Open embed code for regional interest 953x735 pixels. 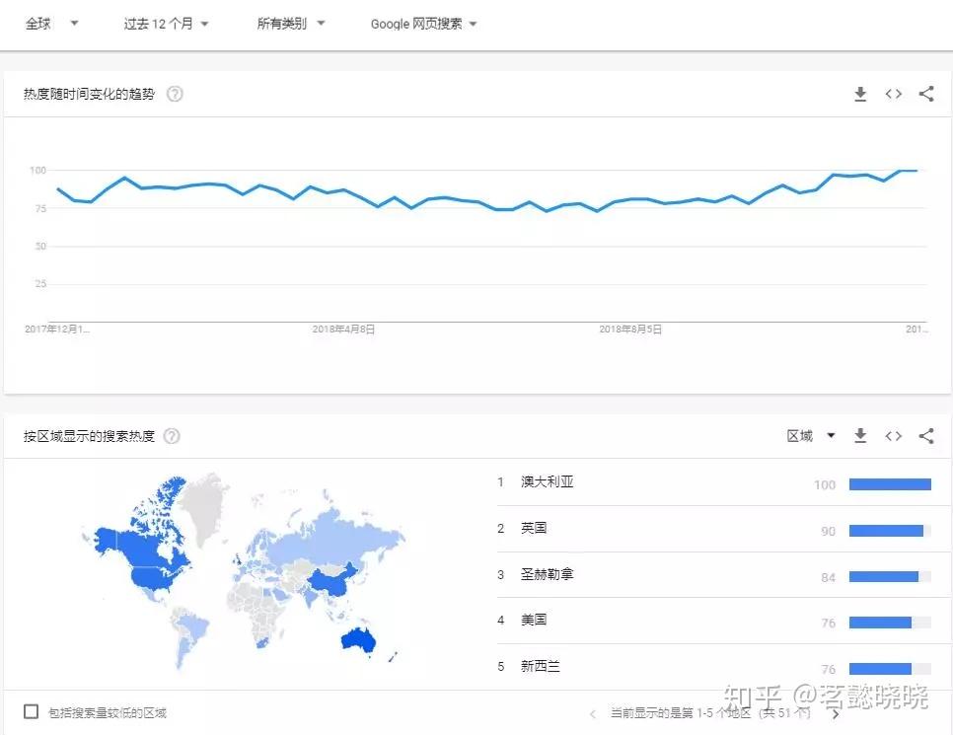coord(893,436)
